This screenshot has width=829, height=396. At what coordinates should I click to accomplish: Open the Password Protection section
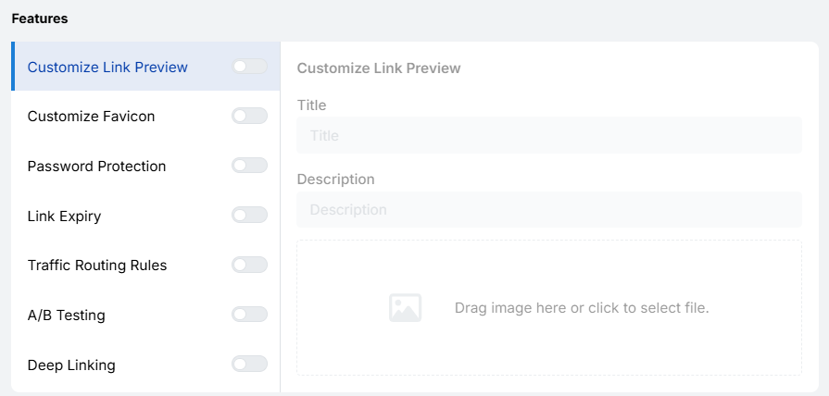coord(96,166)
